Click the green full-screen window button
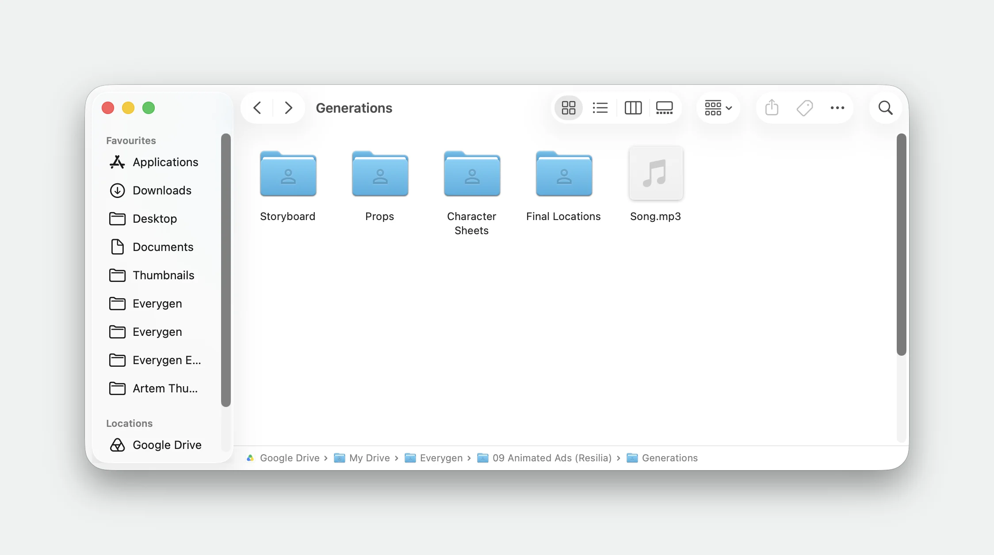The image size is (994, 555). click(x=149, y=108)
